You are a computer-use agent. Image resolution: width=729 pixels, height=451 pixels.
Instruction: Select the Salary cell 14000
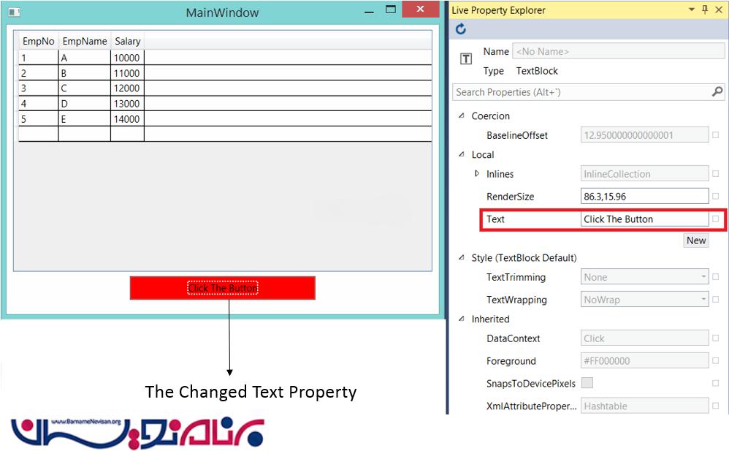[127, 118]
